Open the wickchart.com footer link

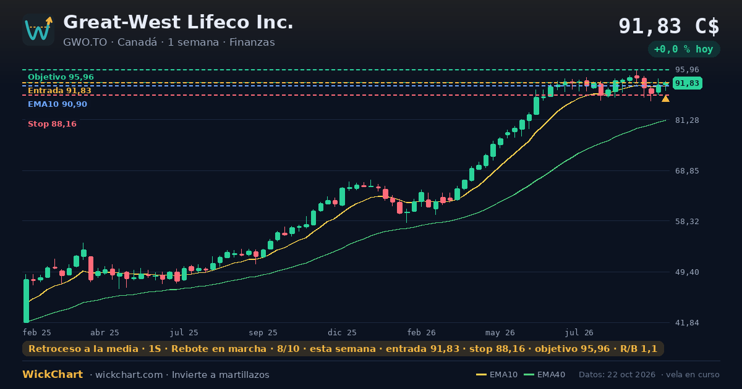coord(129,375)
